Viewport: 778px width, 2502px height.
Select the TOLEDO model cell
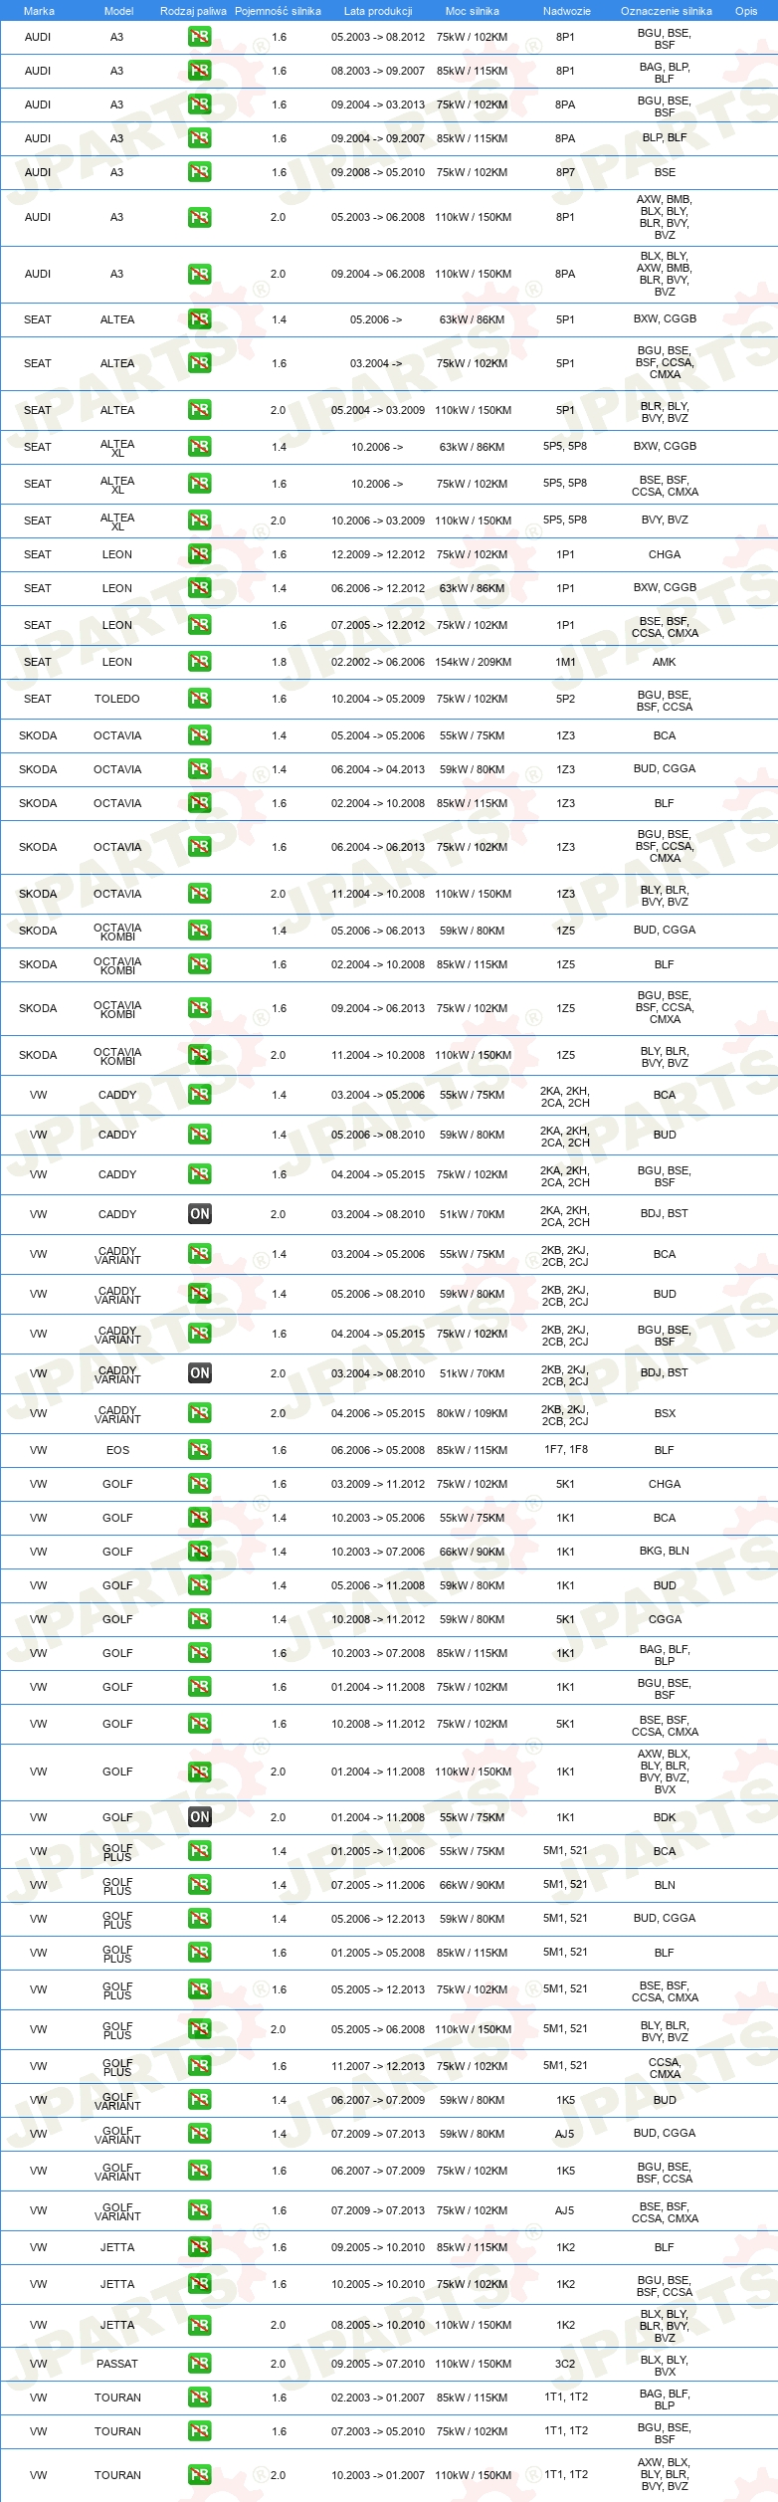[x=117, y=699]
